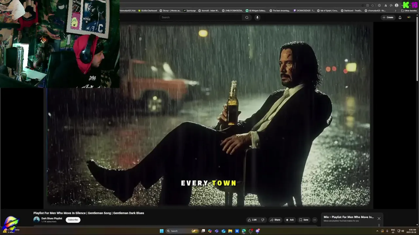419x235 pixels.
Task: Open the tray microphone icon
Action: 387,231
